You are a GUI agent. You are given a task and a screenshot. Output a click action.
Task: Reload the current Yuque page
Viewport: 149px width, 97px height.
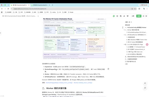tap(8, 9)
